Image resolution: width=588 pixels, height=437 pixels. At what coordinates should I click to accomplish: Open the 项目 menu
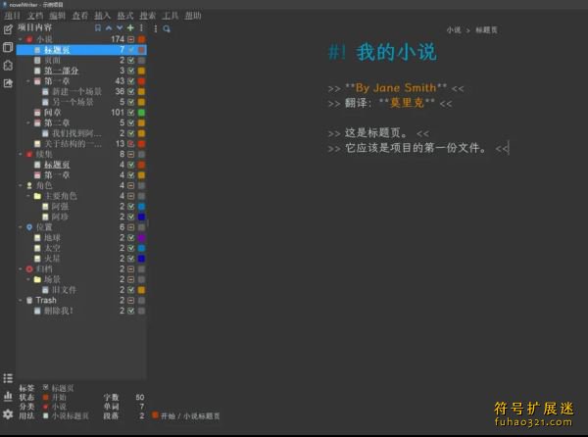(x=12, y=16)
